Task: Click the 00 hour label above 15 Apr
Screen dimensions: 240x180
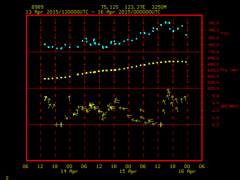Action: point(128,166)
